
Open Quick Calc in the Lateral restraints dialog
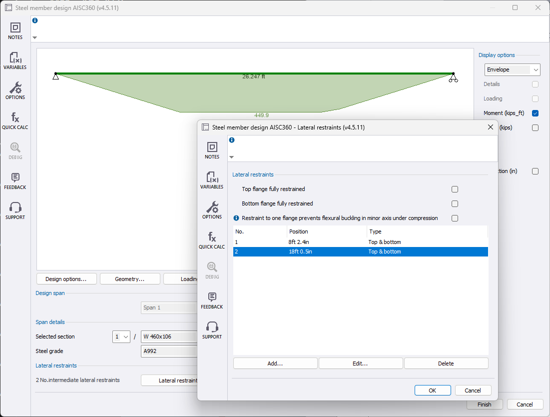(x=212, y=239)
